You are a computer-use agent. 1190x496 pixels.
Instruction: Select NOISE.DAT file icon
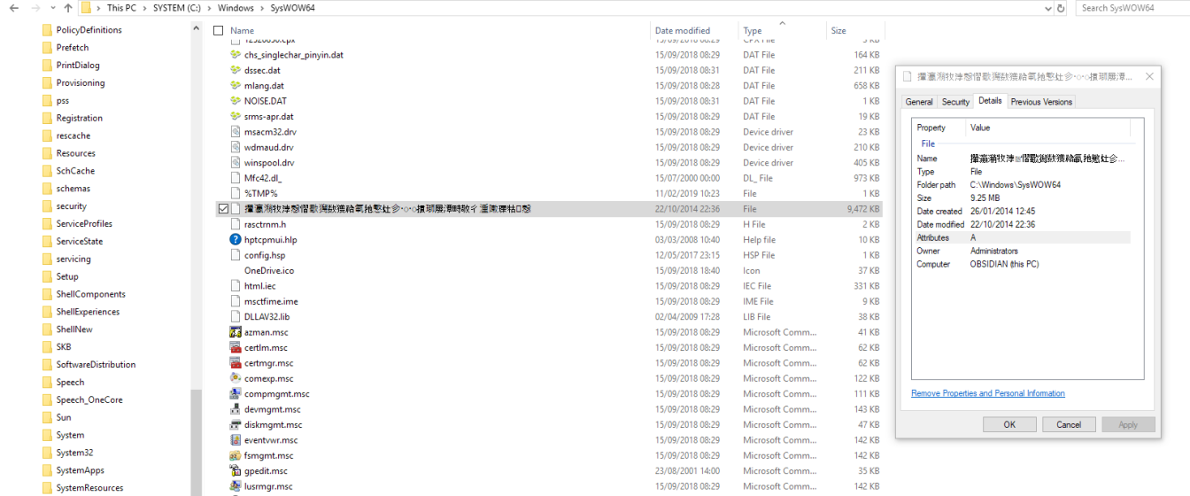[236, 101]
